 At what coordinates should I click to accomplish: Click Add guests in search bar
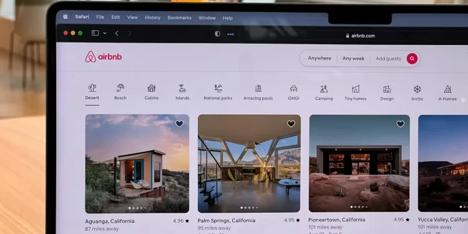tap(388, 59)
